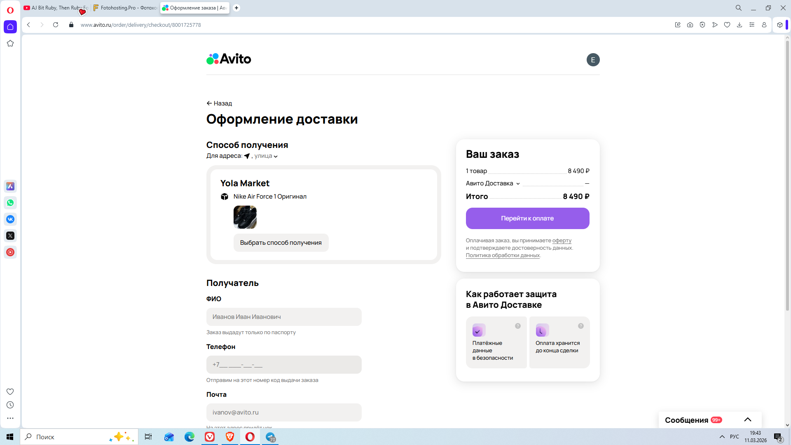This screenshot has width=791, height=445.
Task: Open Opera snapshot camera icon
Action: click(690, 25)
